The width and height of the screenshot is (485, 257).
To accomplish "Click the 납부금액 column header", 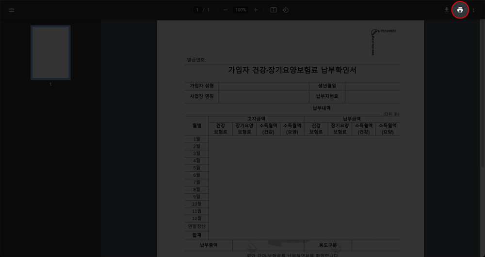I will (352, 119).
